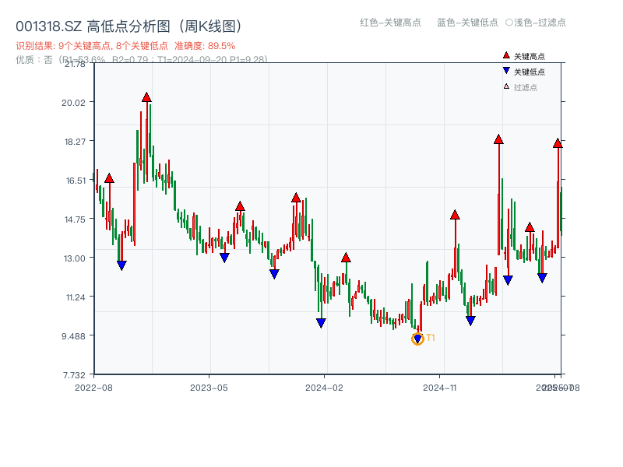Screen dimensions: 623x467
Task: Click the red triangle marker atop the highest peak
Action: 146,97
